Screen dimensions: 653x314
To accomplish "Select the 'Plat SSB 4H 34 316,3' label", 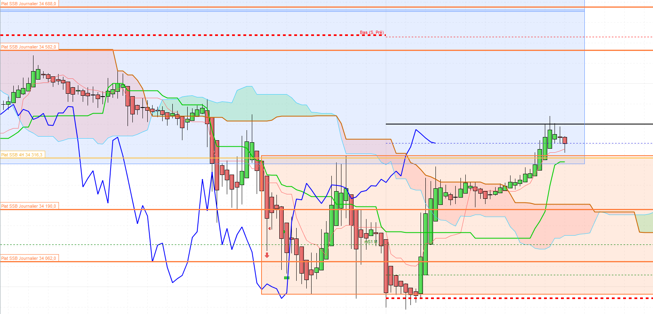I will coord(22,155).
